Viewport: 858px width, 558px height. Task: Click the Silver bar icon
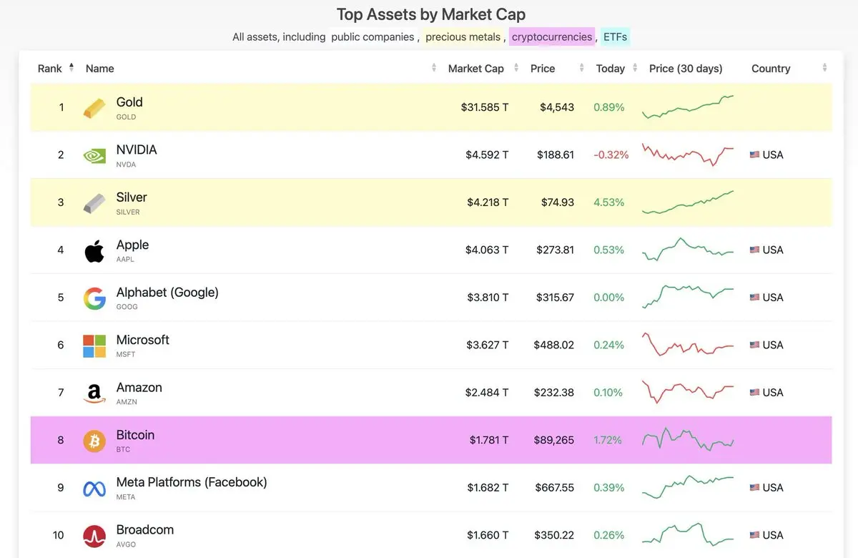pyautogui.click(x=94, y=203)
